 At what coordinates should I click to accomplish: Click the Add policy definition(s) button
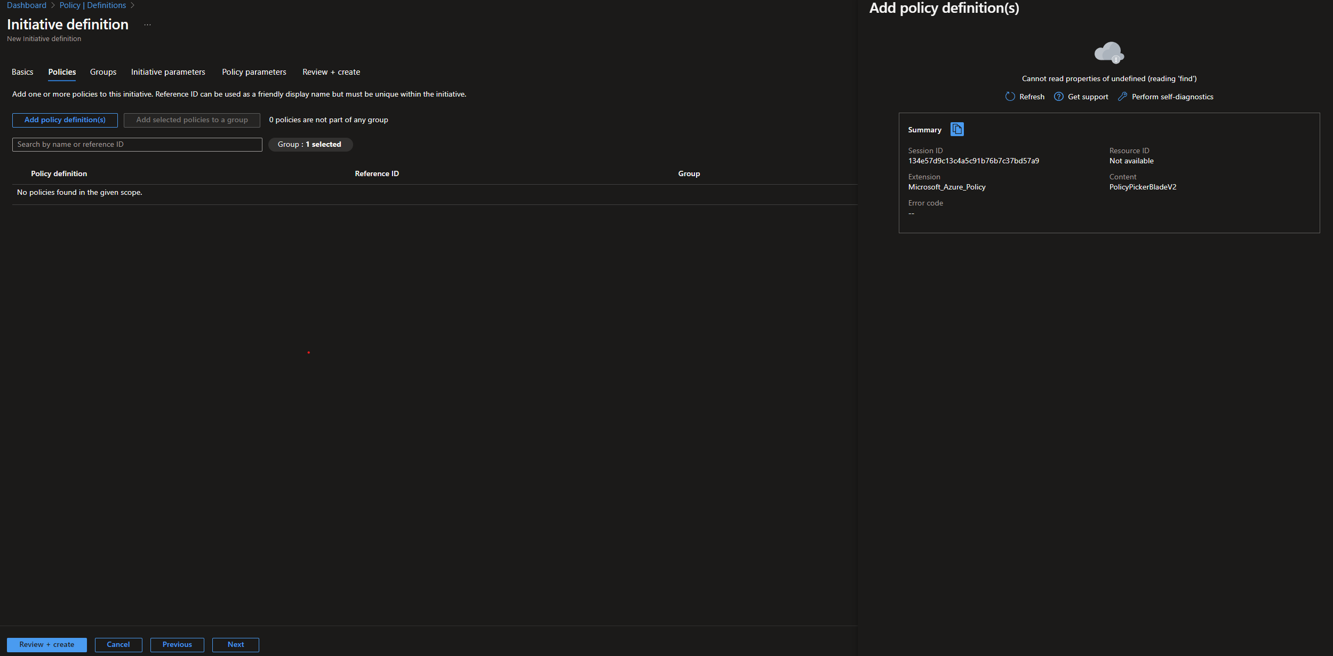65,120
